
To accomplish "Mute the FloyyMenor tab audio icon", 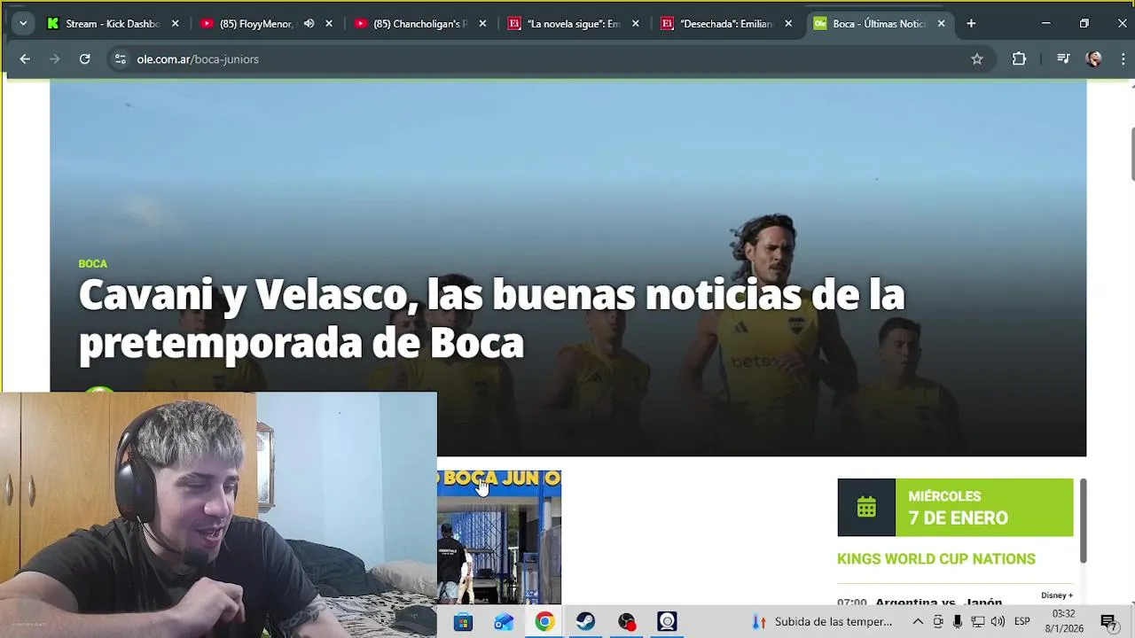I will point(309,24).
